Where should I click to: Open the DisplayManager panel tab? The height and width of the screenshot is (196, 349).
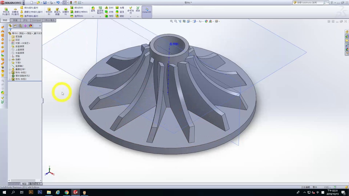[31, 26]
